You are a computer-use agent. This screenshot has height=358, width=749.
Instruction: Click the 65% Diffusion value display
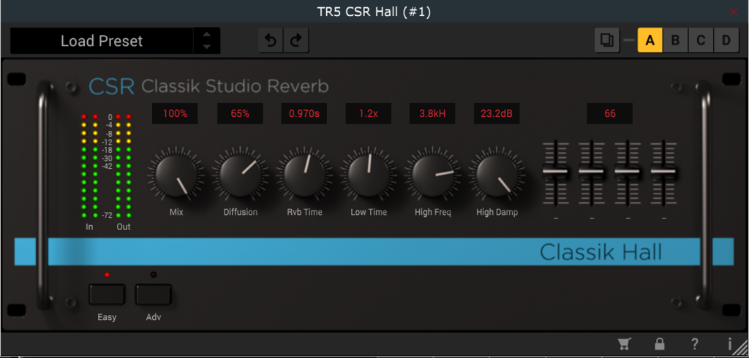(x=240, y=113)
